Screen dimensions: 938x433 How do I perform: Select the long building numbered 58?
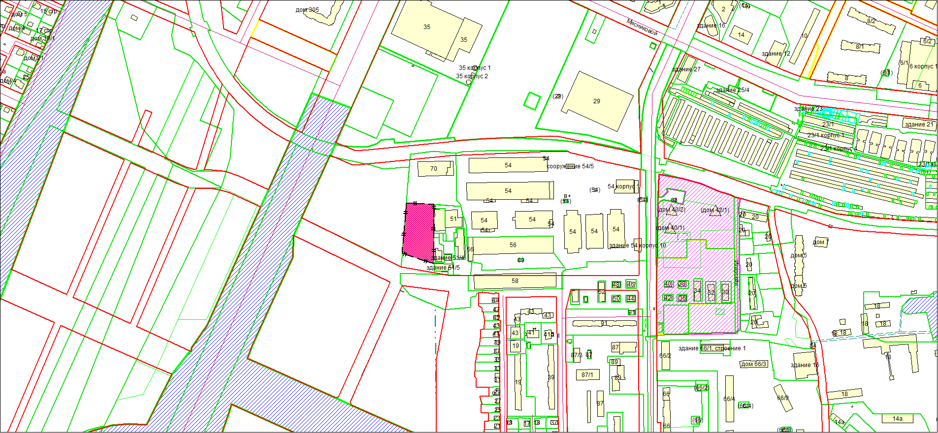[x=515, y=281]
